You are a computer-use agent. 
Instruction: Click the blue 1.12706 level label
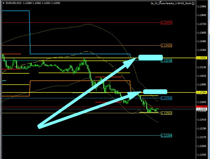(x=167, y=98)
